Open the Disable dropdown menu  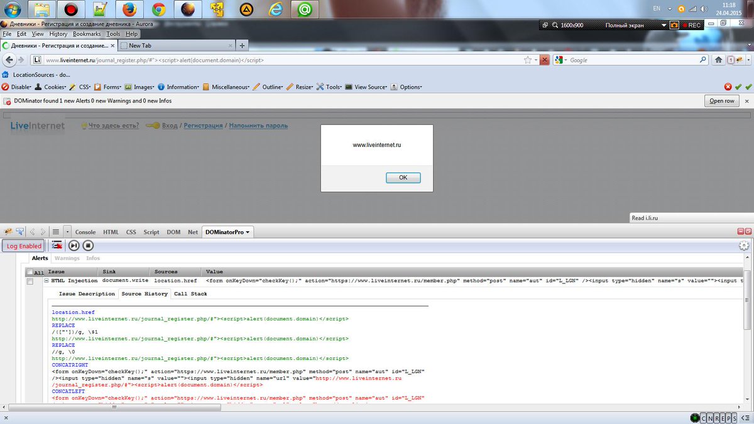(x=17, y=87)
